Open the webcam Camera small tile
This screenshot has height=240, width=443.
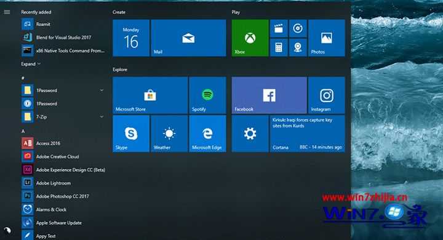[x=298, y=47]
